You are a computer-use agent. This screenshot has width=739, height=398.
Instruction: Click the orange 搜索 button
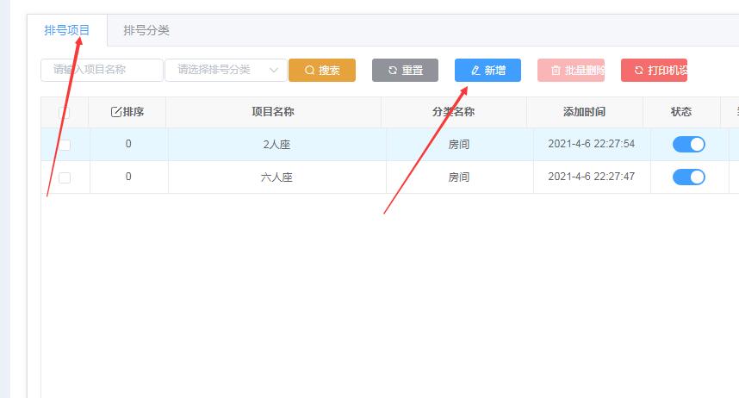coord(322,71)
